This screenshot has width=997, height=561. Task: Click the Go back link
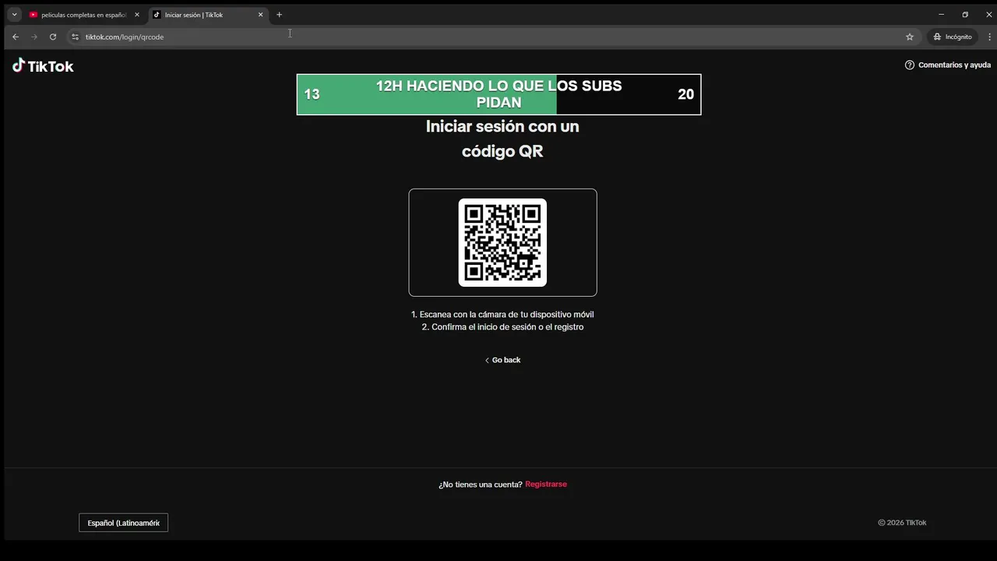tap(502, 360)
